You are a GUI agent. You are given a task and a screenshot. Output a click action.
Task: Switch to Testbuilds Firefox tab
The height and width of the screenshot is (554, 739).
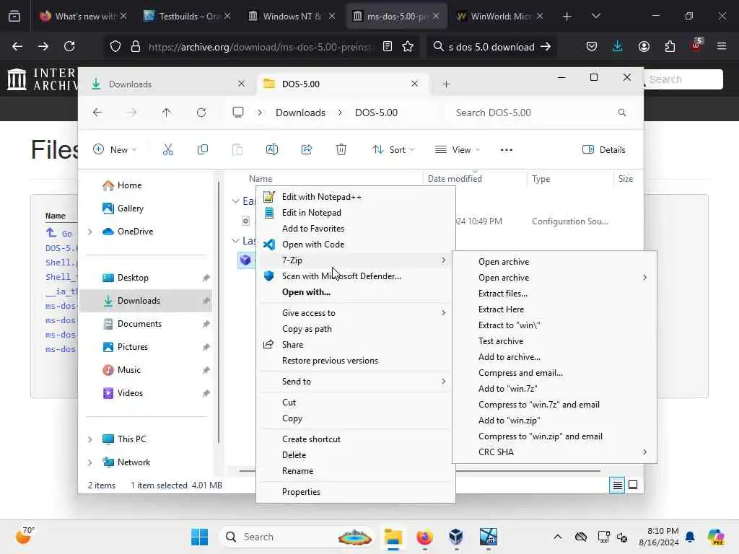(x=188, y=17)
